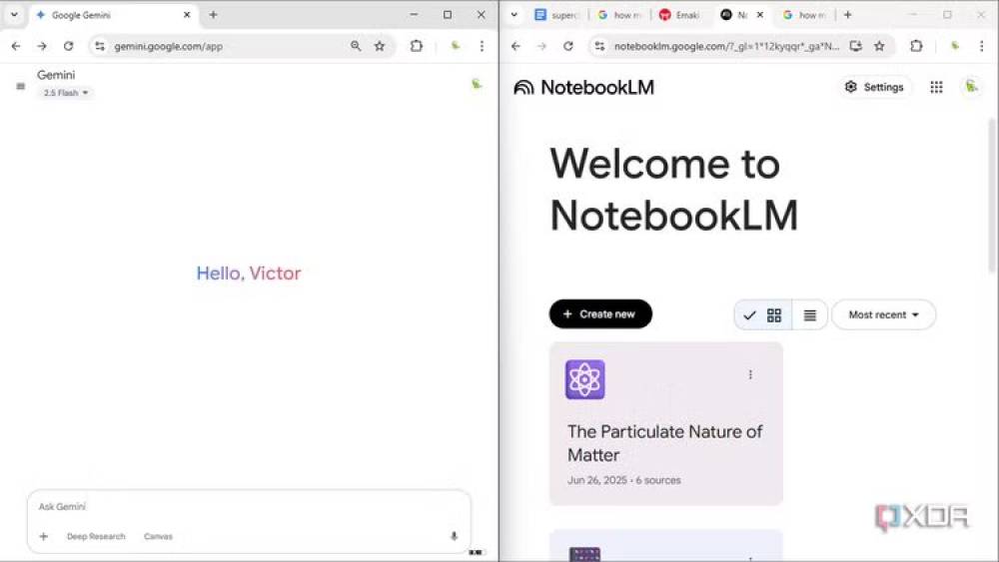Viewport: 999px width, 562px height.
Task: Select Deep Research option in Gemini
Action: click(x=96, y=536)
